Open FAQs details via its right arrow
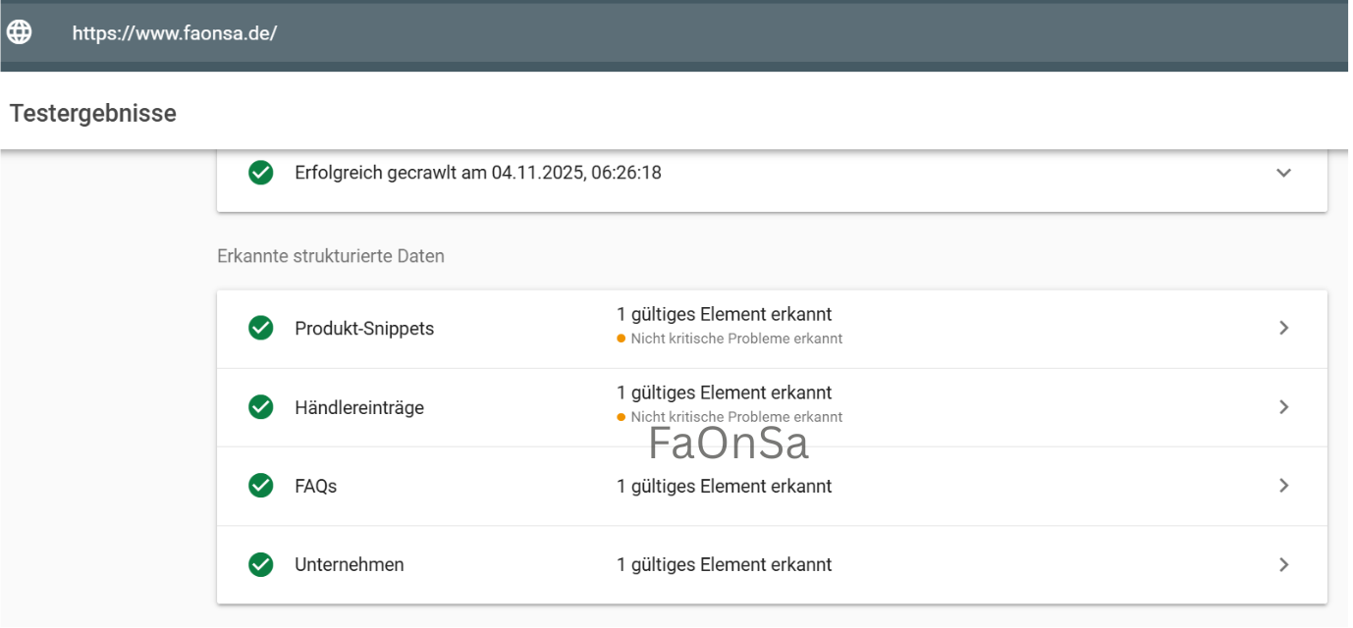The image size is (1353, 628). click(x=1283, y=486)
